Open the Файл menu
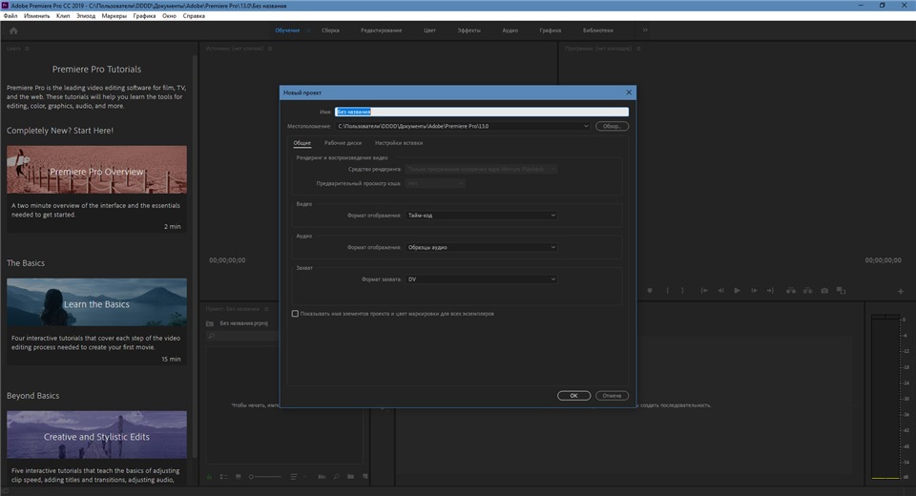The width and height of the screenshot is (916, 496). tap(10, 16)
